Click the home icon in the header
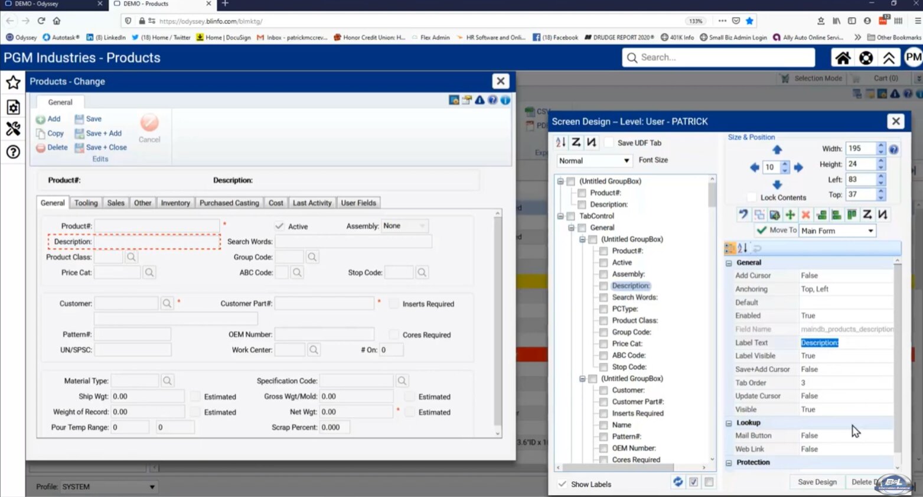923x497 pixels. 843,58
